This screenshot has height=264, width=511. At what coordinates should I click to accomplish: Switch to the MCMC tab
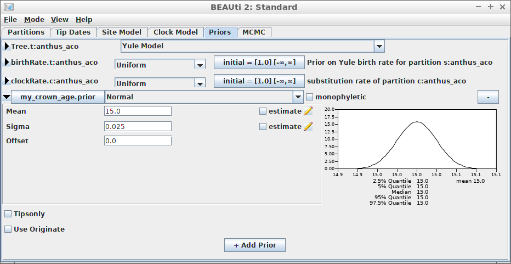point(254,32)
